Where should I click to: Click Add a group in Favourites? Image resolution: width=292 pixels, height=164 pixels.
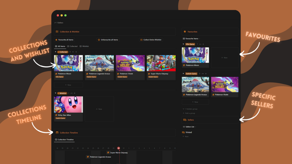189,113
